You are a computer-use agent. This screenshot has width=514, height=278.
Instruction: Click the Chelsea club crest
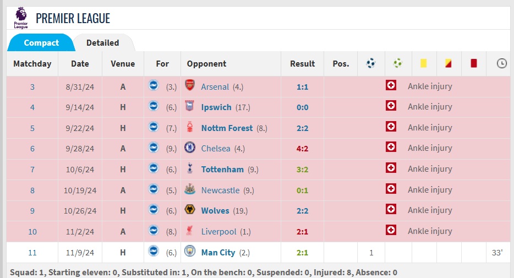point(190,148)
